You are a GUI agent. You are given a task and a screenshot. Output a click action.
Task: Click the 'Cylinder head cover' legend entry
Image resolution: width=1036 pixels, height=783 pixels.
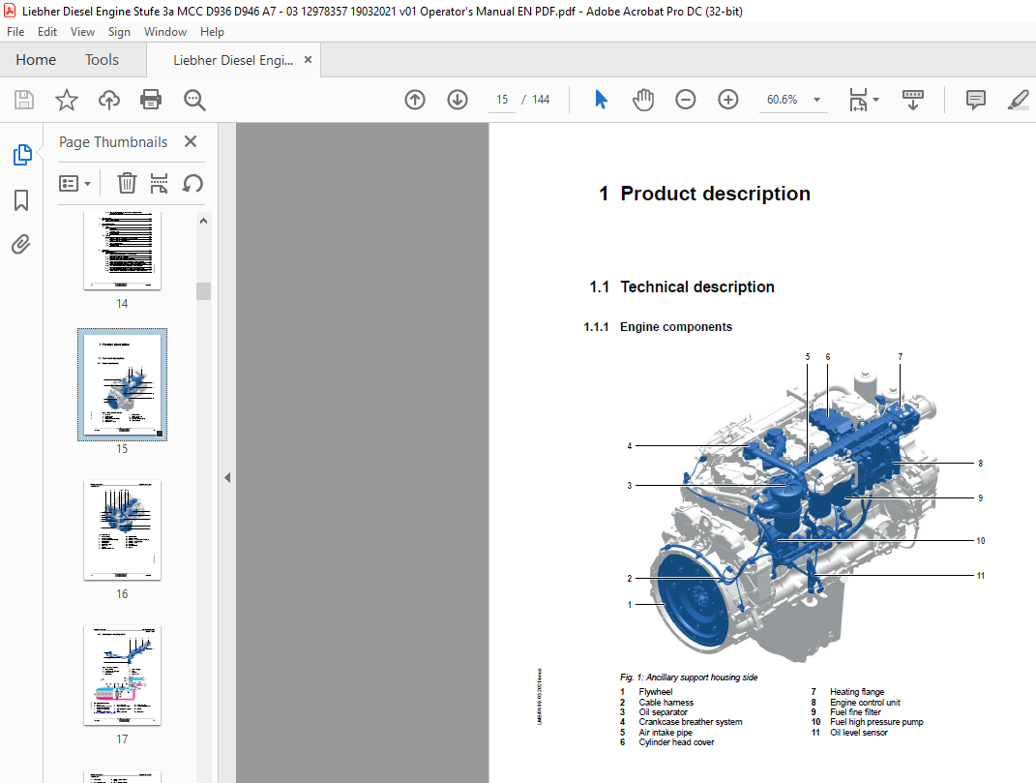coord(676,742)
